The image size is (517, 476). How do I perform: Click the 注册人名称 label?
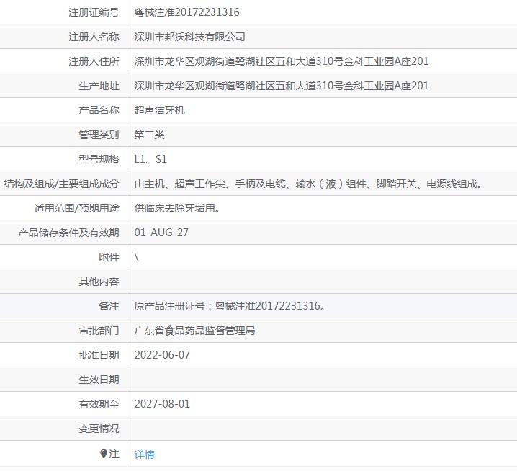pos(94,37)
